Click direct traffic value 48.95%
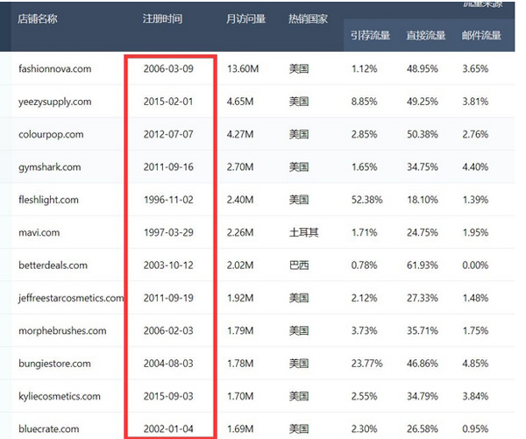 coord(423,69)
